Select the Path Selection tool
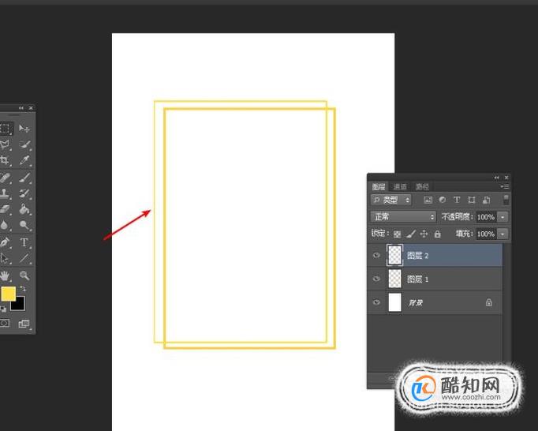 [x=5, y=258]
